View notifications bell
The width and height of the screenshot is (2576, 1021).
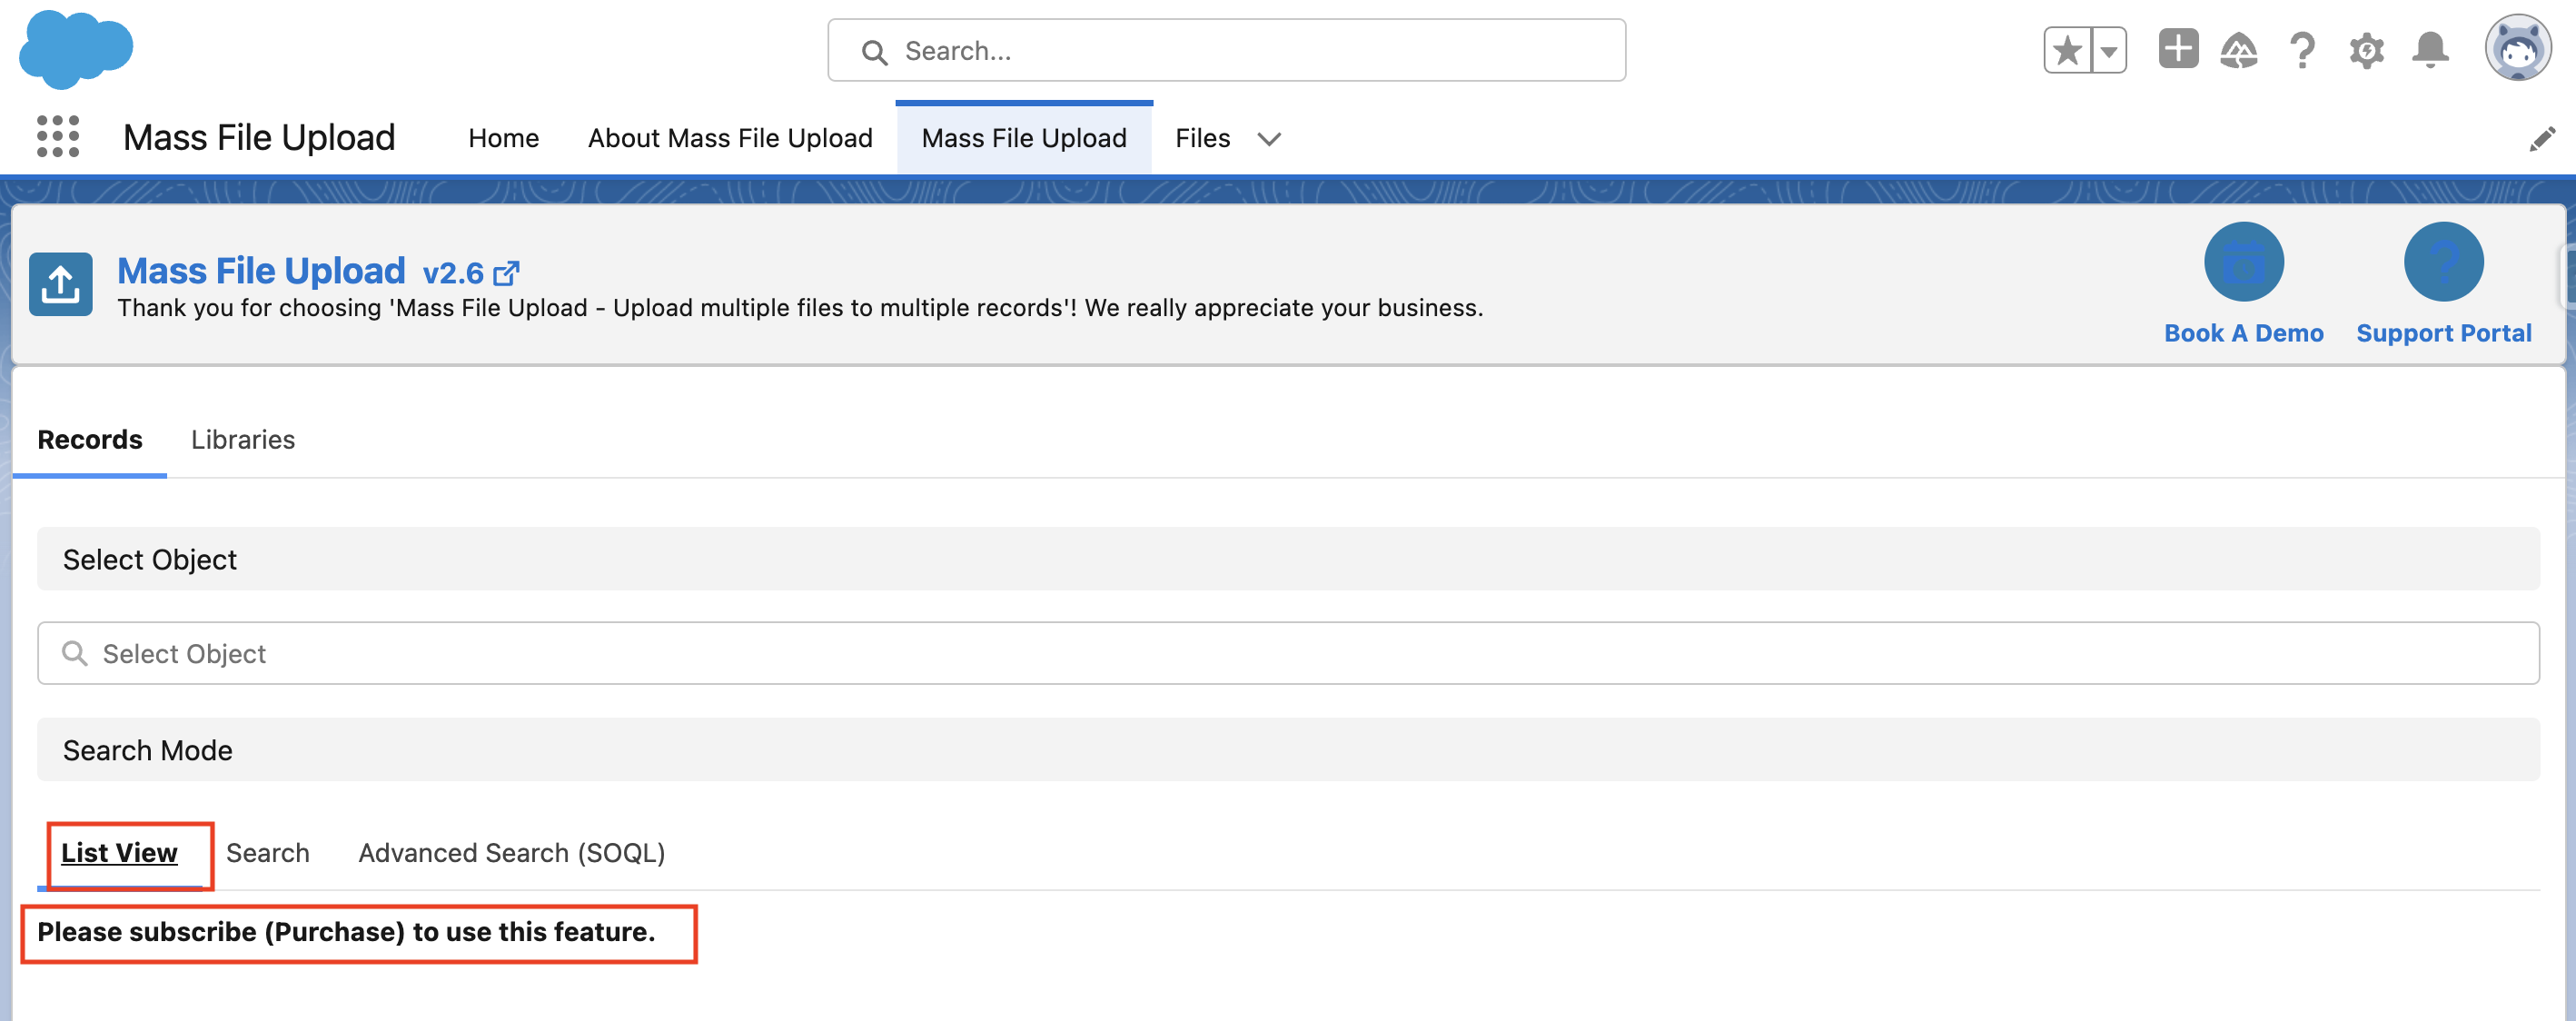[2430, 49]
